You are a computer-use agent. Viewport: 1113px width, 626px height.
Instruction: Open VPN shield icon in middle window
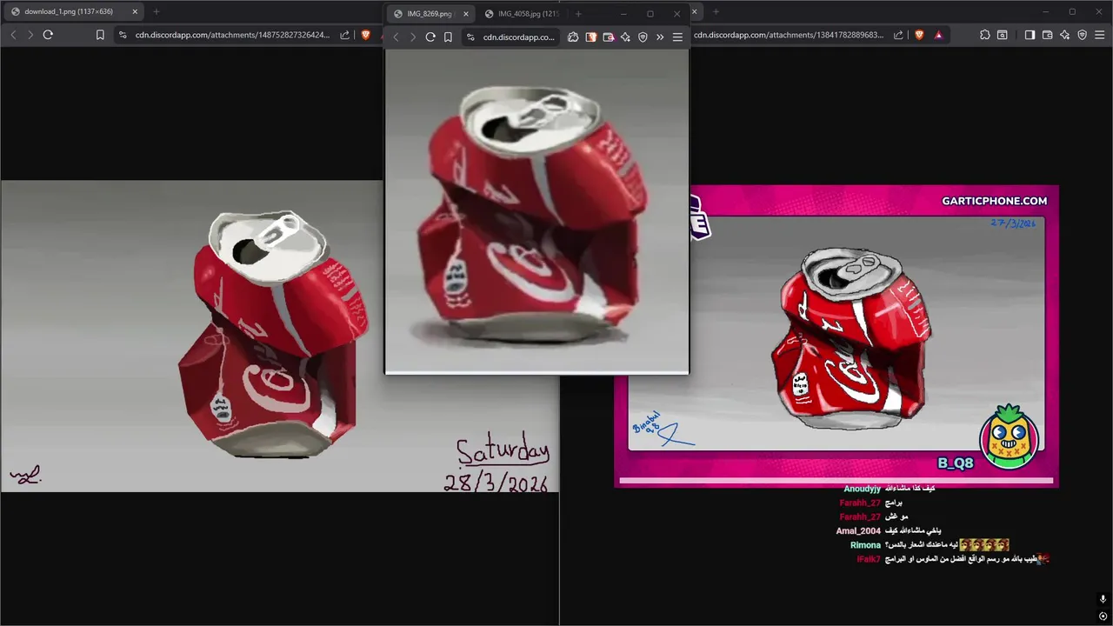[643, 37]
